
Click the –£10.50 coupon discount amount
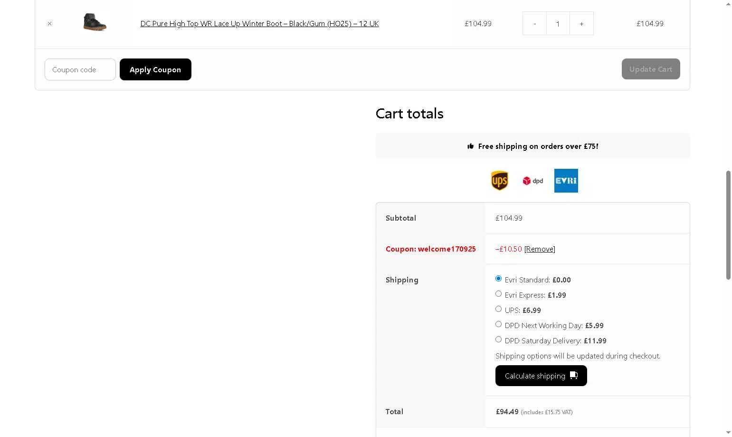[x=509, y=249]
